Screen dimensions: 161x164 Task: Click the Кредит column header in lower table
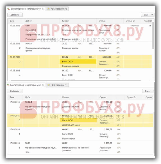tap(78, 97)
